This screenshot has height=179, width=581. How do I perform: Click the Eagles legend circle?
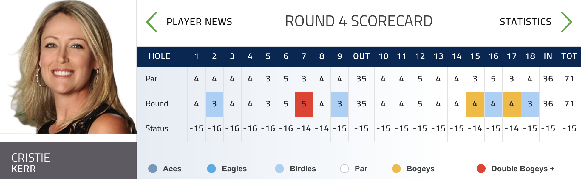(x=211, y=169)
